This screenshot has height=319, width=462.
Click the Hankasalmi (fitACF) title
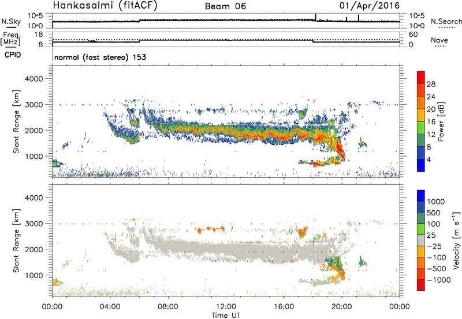105,6
